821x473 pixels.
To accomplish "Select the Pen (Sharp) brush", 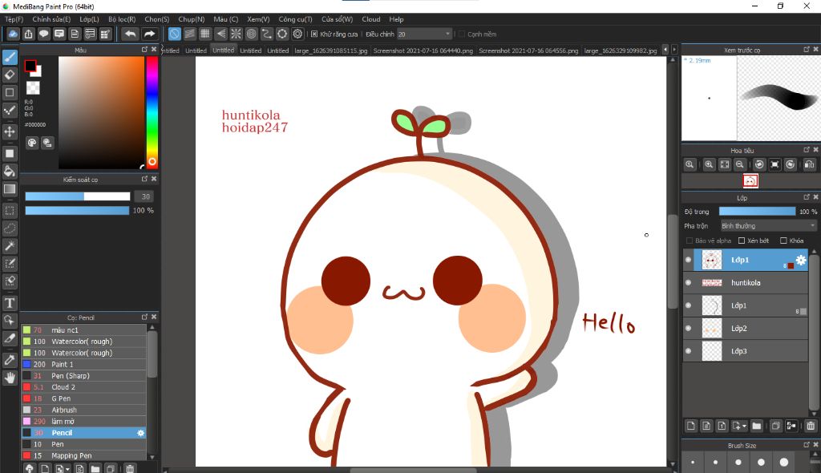I will coord(83,375).
